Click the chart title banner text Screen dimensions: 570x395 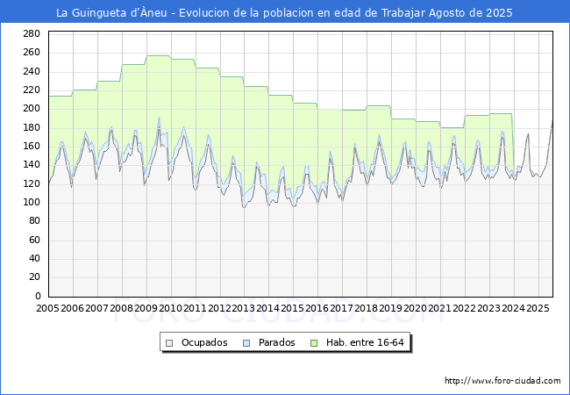click(x=284, y=13)
